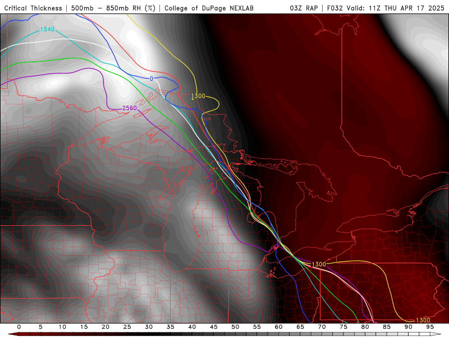This screenshot has width=449, height=337.
Task: Select colorbar tick label "70"
Action: coord(322,327)
